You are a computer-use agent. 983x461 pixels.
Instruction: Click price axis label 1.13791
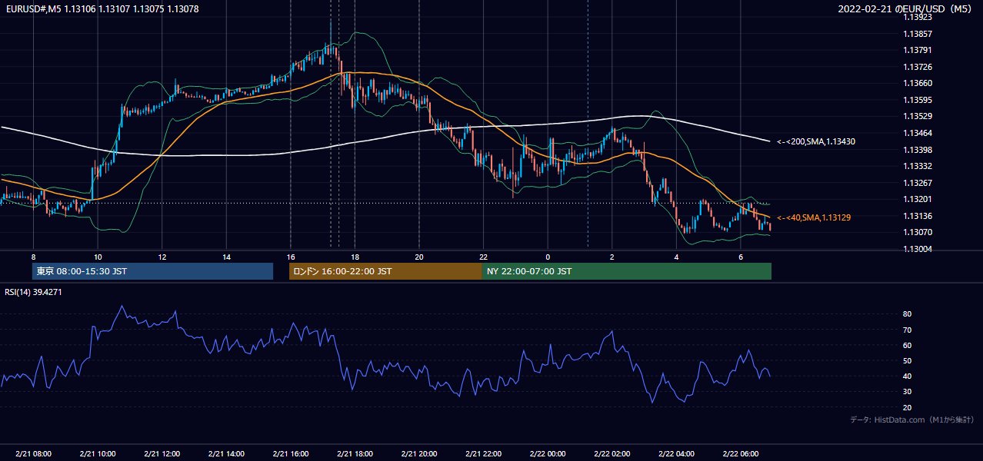click(918, 50)
